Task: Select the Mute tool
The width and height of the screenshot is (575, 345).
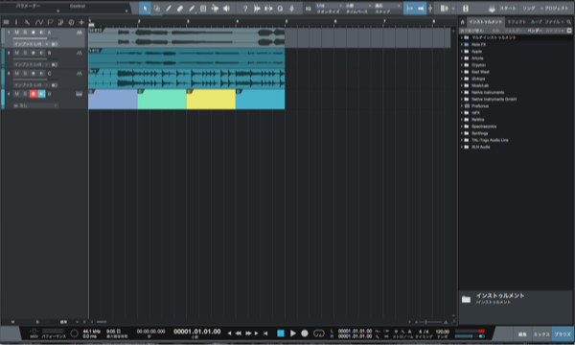Action: click(x=203, y=8)
